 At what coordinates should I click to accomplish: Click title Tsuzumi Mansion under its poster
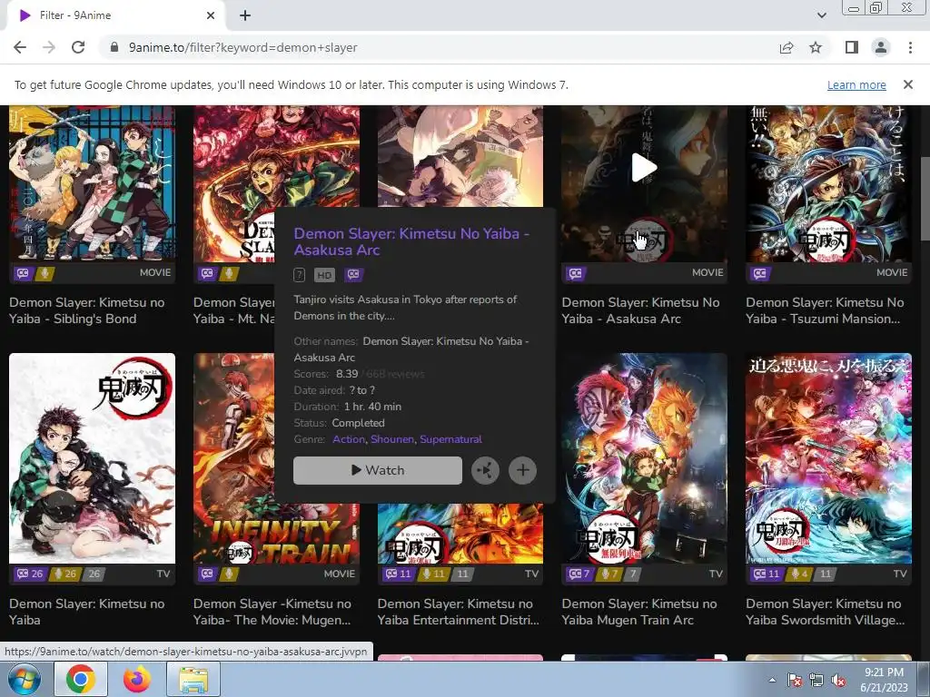tap(825, 310)
